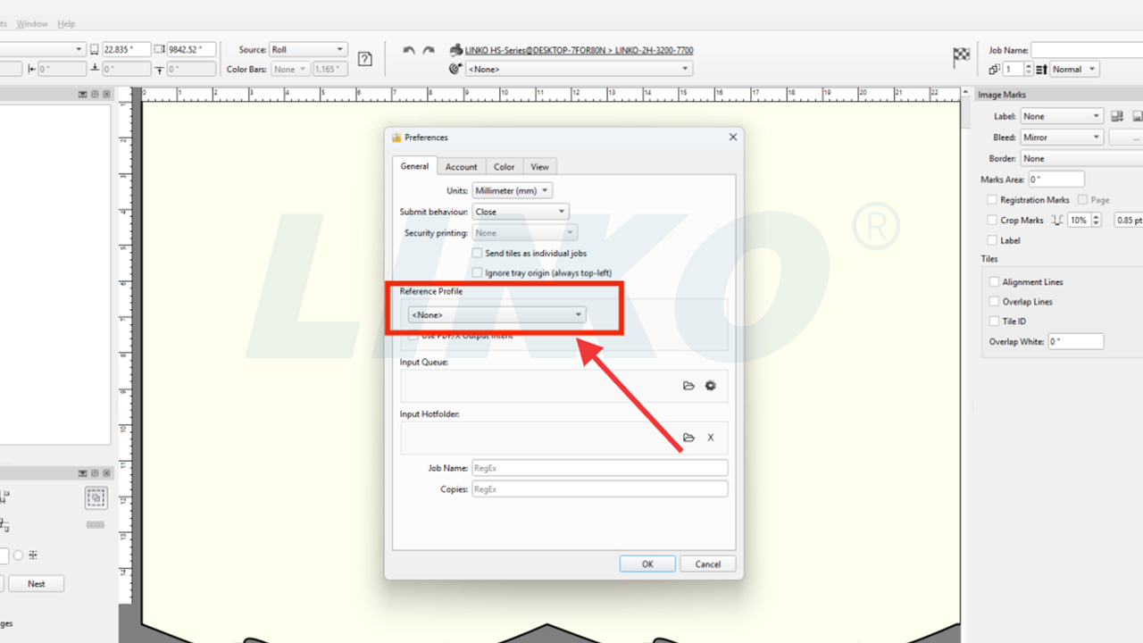Switch to the Account tab
This screenshot has width=1143, height=643.
point(462,166)
